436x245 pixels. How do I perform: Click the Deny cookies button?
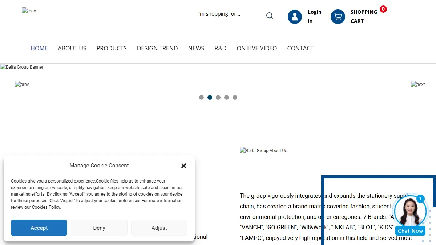99,228
